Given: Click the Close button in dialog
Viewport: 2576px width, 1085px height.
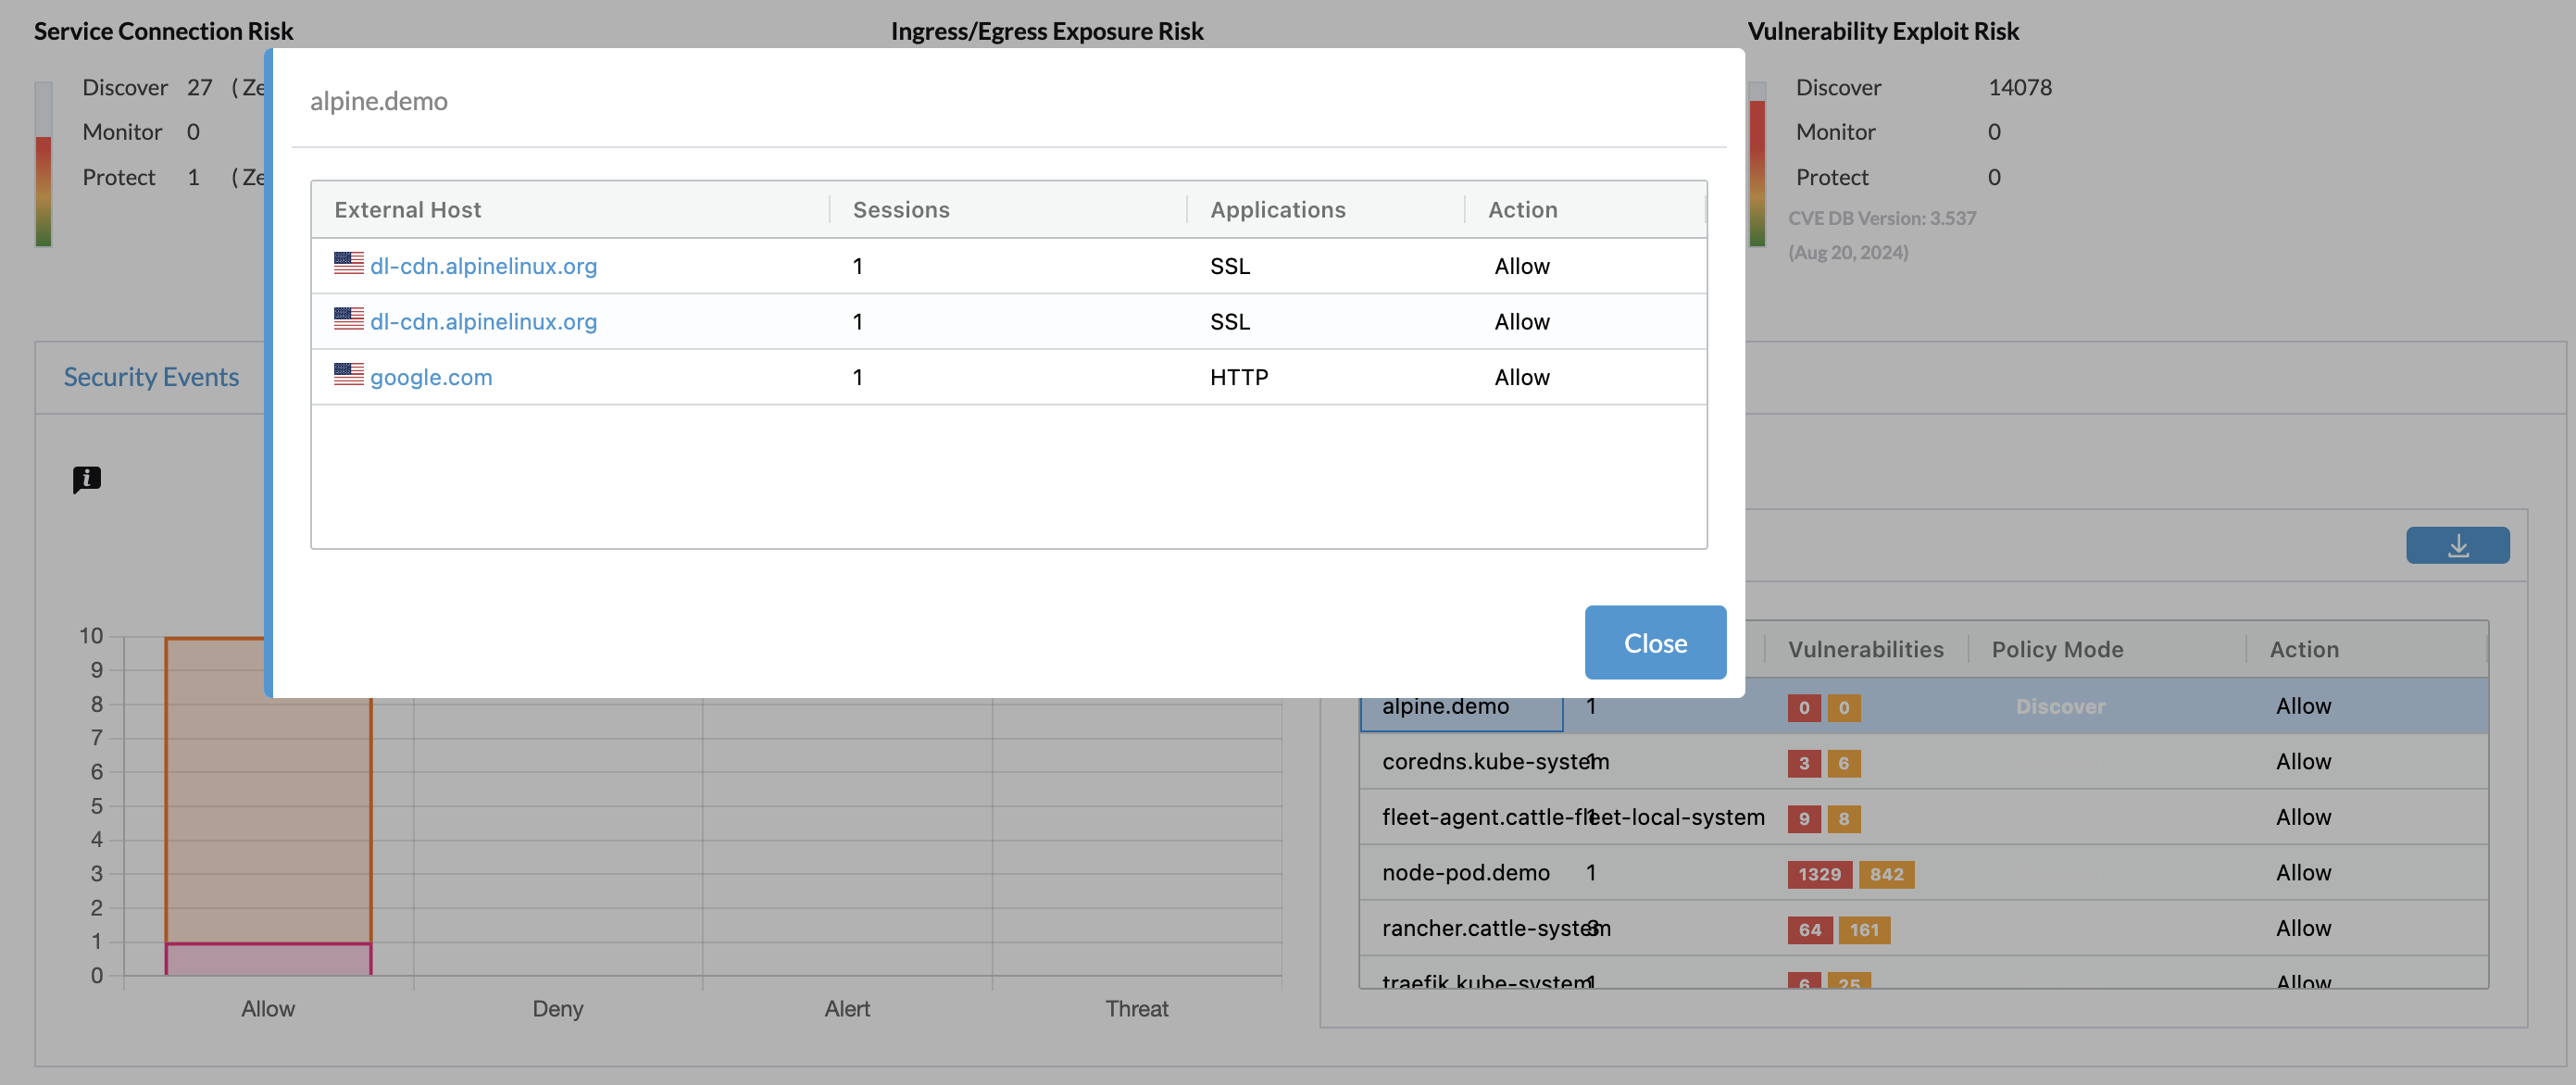Looking at the screenshot, I should tap(1654, 642).
